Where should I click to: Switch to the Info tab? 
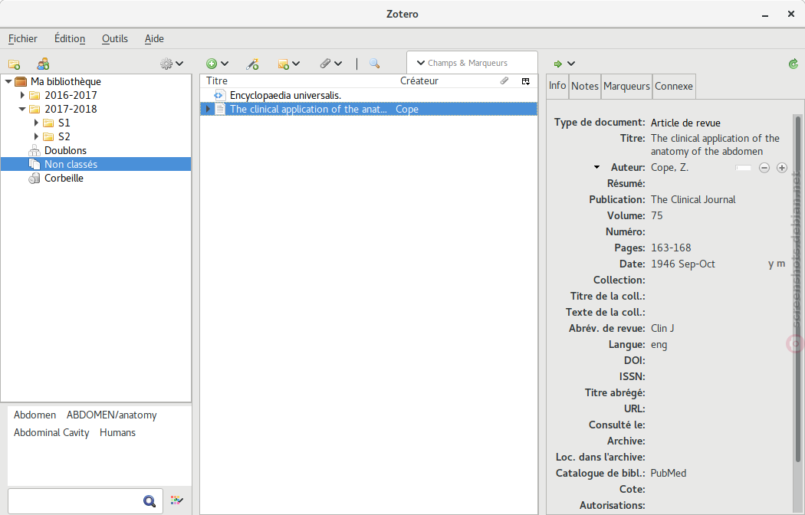557,86
